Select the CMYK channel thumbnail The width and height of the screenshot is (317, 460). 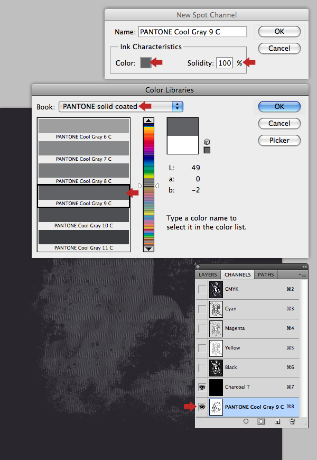click(x=216, y=289)
